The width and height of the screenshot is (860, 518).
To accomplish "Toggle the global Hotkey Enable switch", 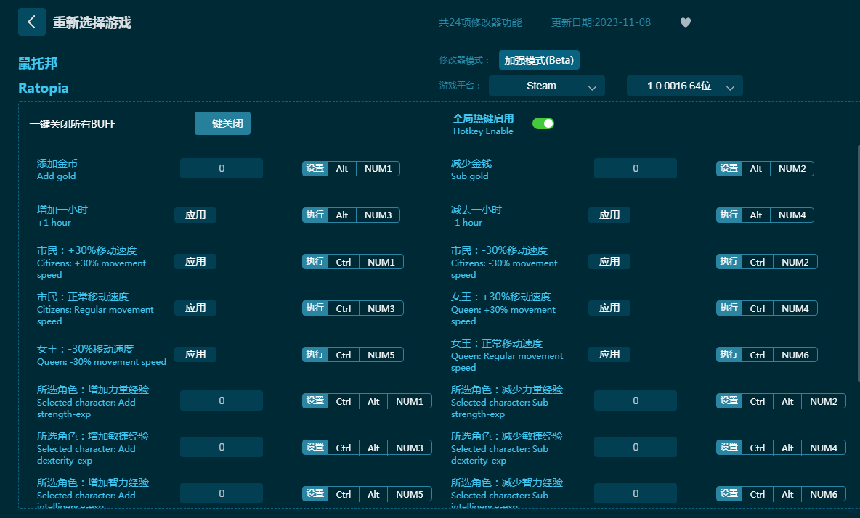I will point(543,123).
